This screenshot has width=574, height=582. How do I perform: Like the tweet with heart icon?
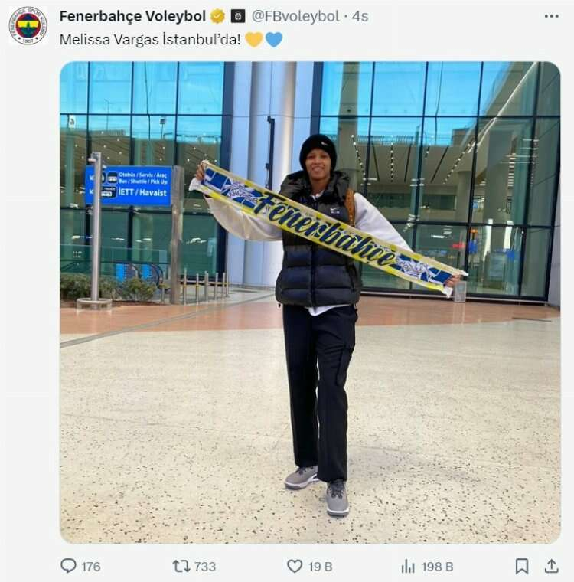coord(295,566)
